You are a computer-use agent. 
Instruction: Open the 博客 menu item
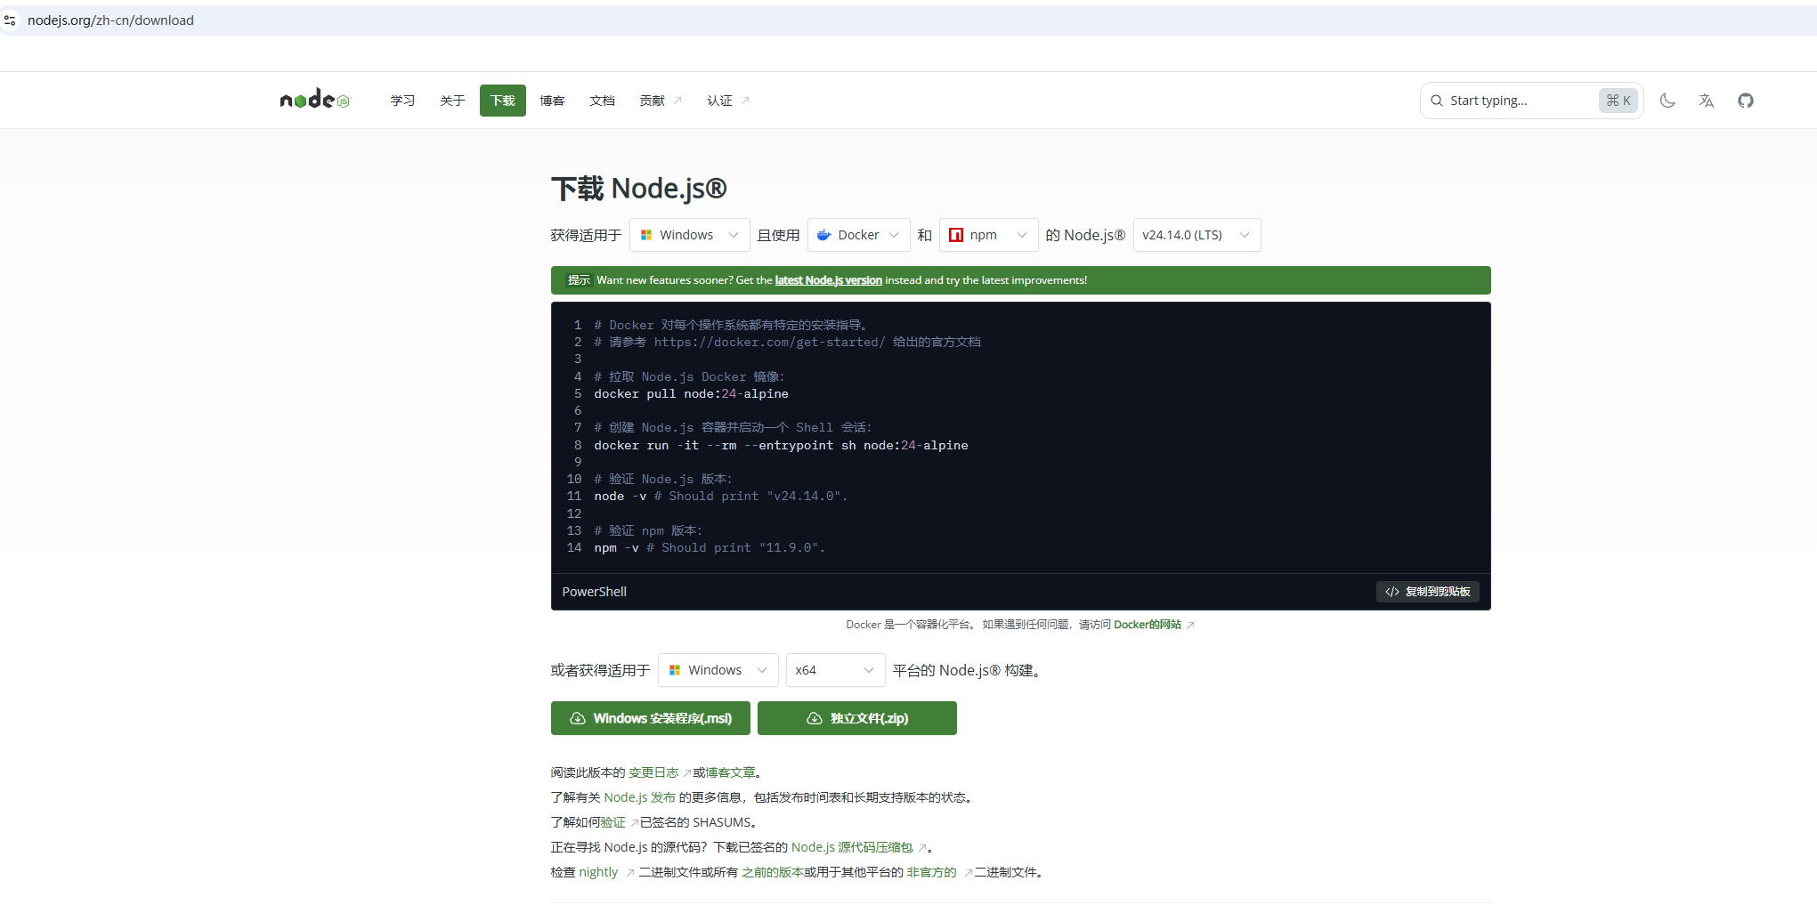552,101
